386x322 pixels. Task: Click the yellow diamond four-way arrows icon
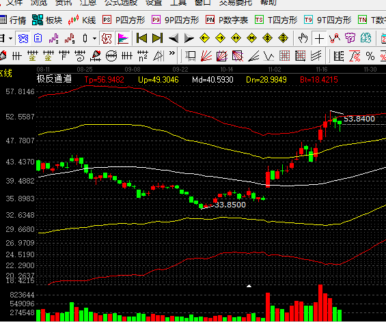[283, 38]
